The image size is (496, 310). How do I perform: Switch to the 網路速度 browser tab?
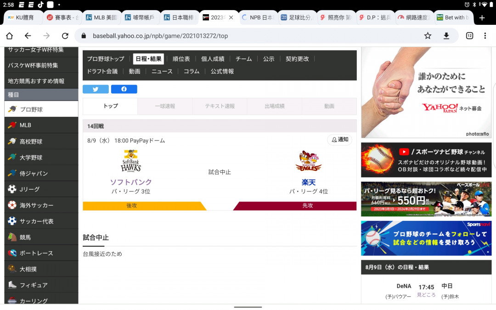[414, 17]
